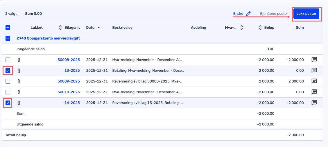The height and width of the screenshot is (147, 328).
Task: Open comment icon on row 14-2025
Action: click(x=314, y=103)
